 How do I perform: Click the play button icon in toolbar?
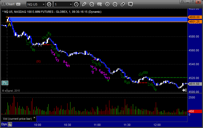[x=107, y=4]
